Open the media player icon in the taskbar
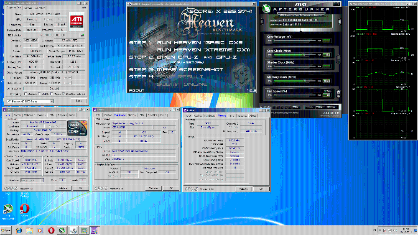 pyautogui.click(x=40, y=230)
